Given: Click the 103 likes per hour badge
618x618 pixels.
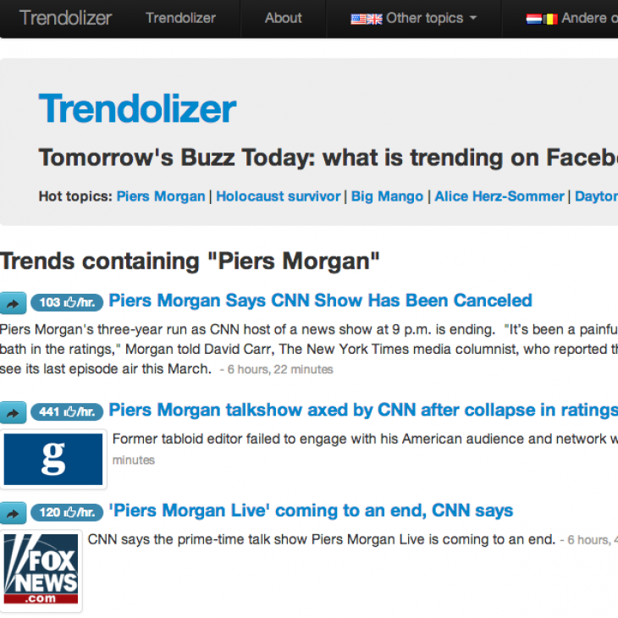Looking at the screenshot, I should (67, 303).
